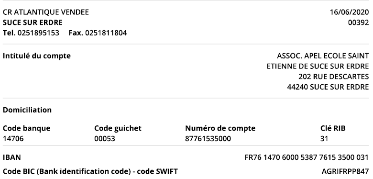Select the date 16/06/2020

tap(349, 12)
